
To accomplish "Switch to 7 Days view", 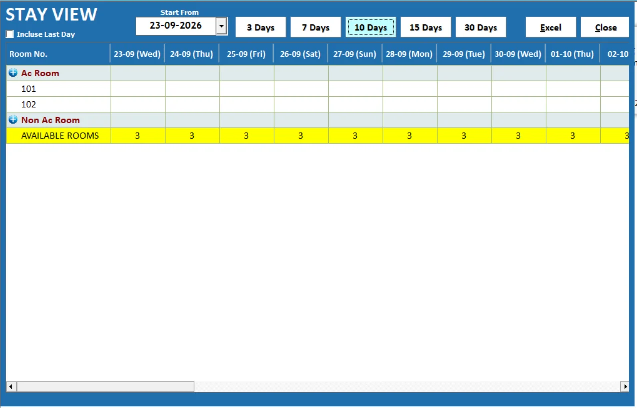I will click(x=316, y=27).
